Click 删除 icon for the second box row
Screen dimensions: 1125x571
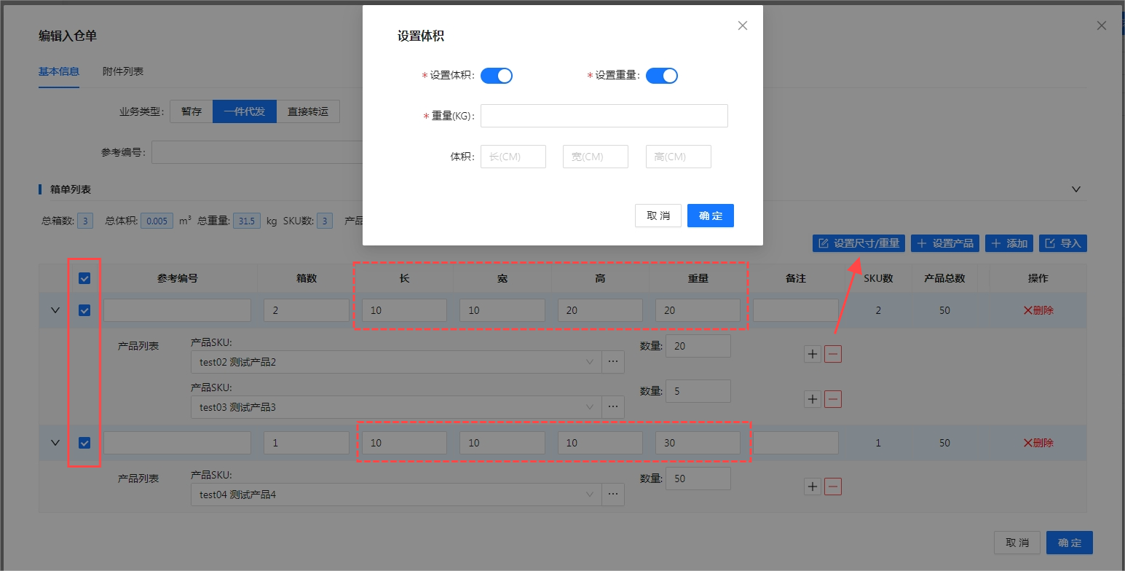[1038, 443]
